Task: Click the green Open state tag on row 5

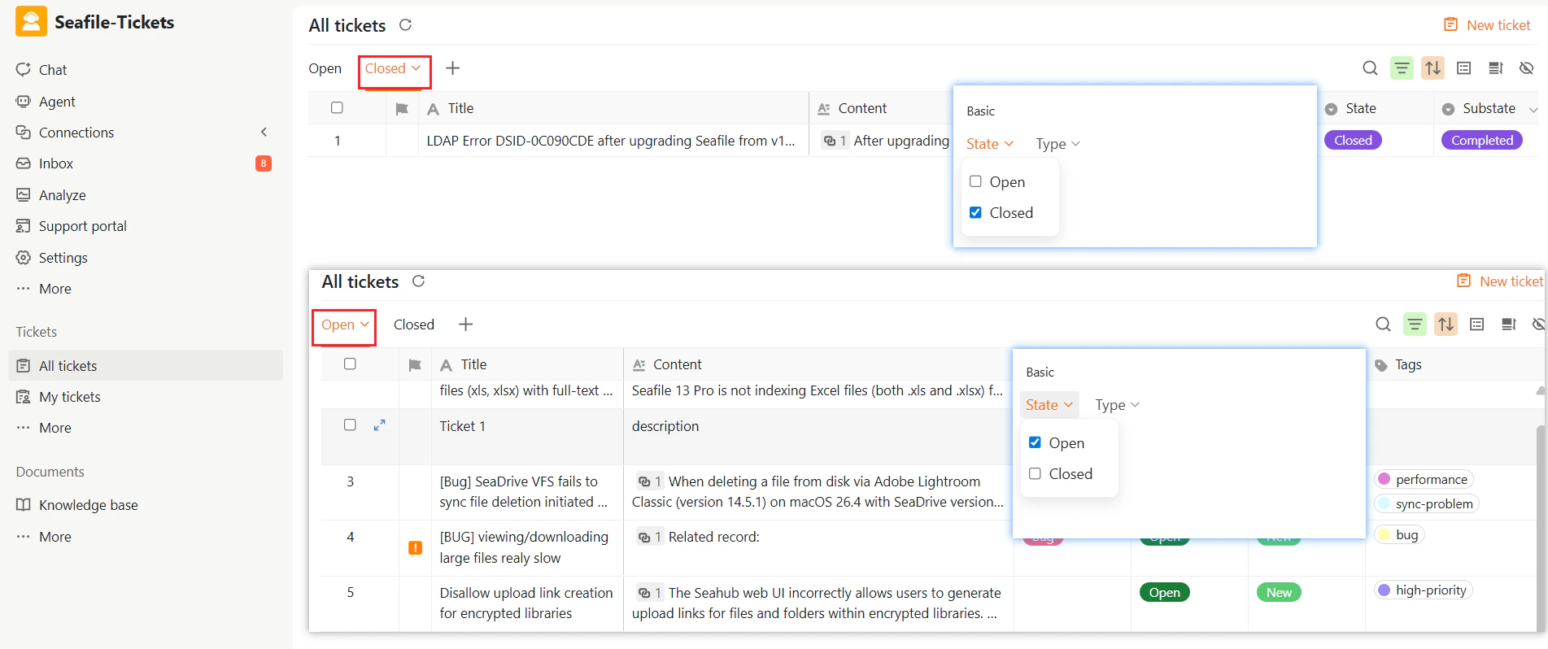Action: click(x=1165, y=593)
